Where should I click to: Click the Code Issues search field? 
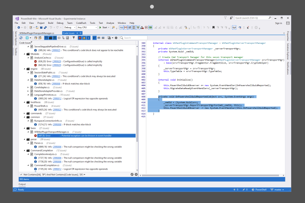[x=133, y=38]
